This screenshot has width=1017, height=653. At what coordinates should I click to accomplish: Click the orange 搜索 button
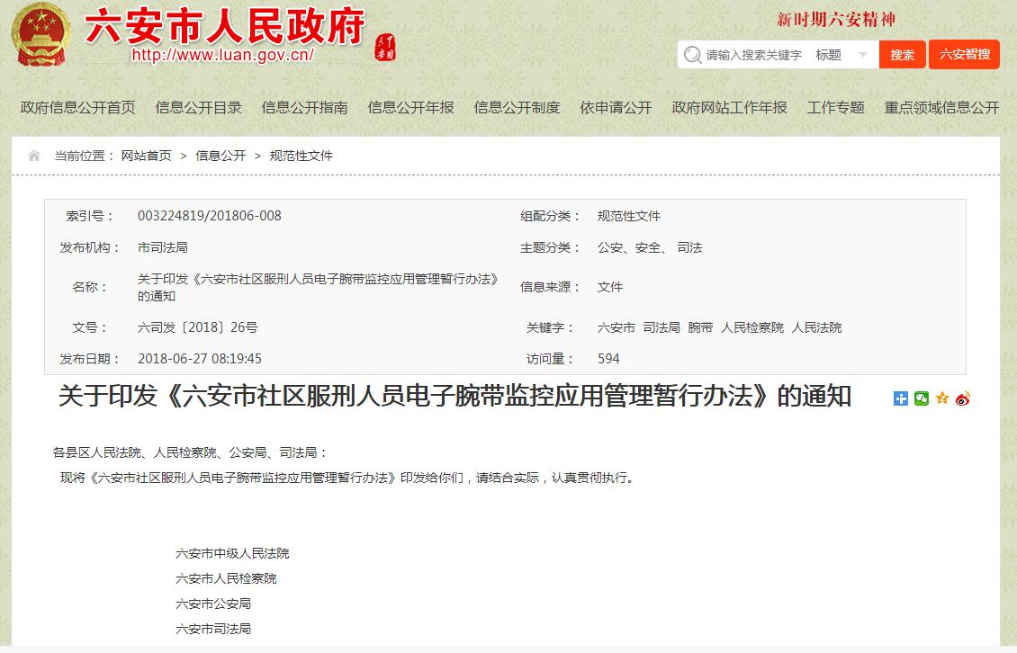click(902, 55)
